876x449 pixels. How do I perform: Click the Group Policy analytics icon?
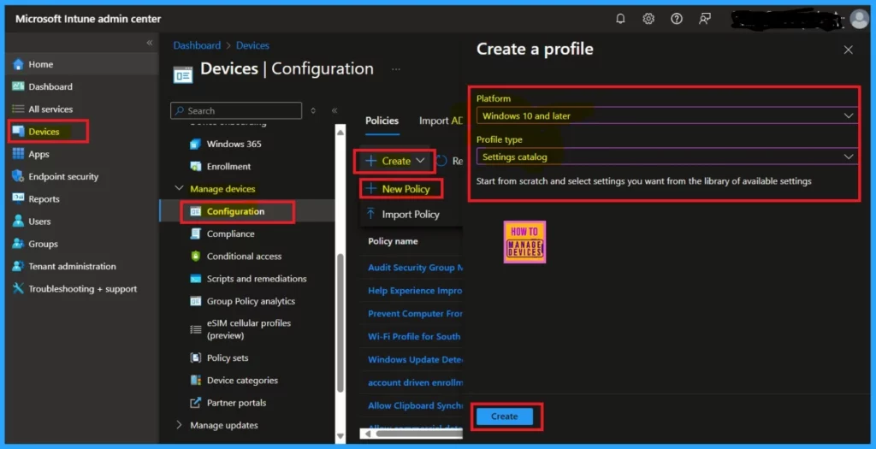[196, 301]
